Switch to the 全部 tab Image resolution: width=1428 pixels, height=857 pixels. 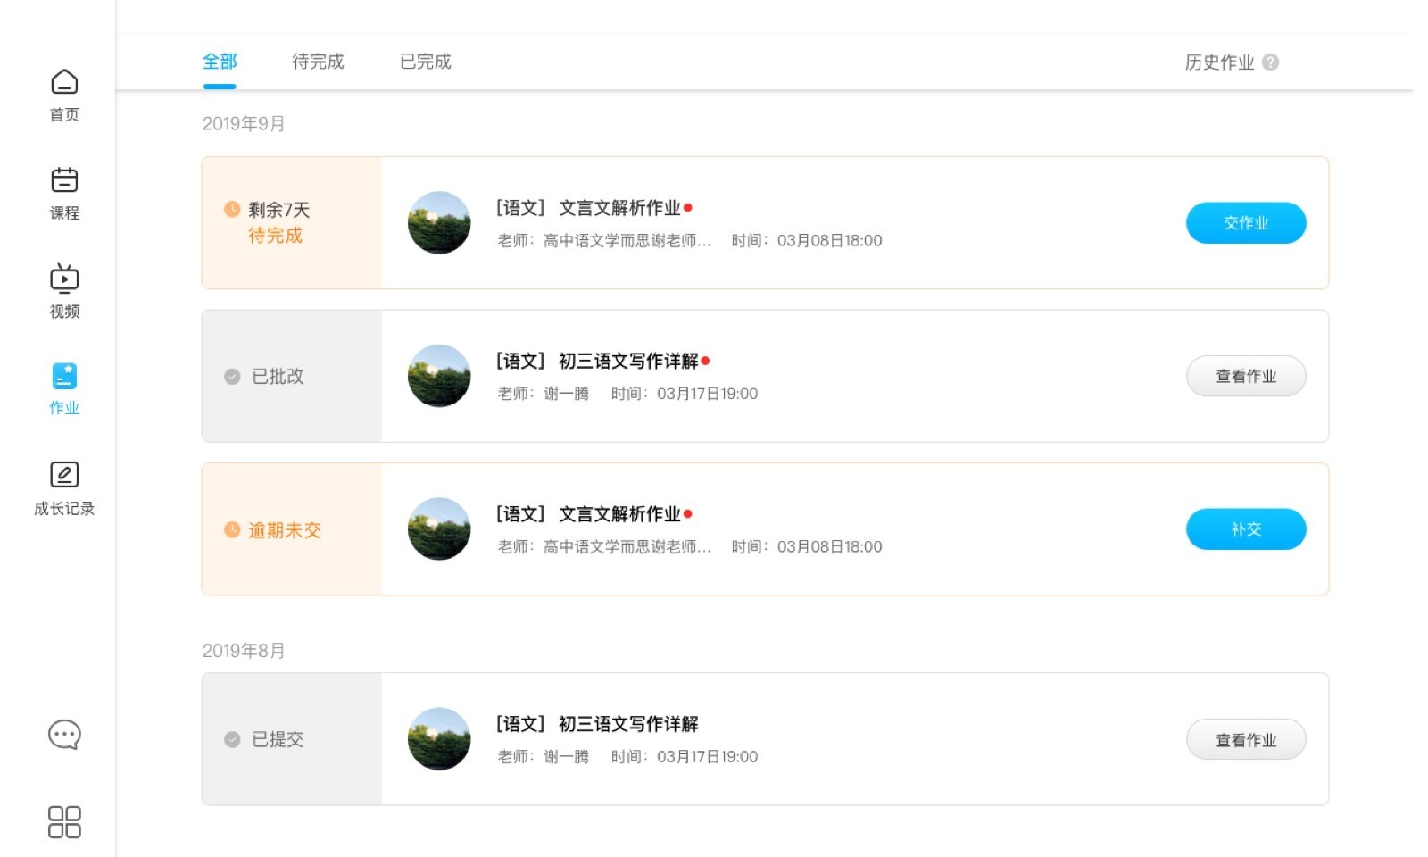pyautogui.click(x=220, y=62)
